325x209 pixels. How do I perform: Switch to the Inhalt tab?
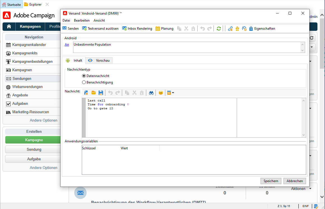pos(74,60)
